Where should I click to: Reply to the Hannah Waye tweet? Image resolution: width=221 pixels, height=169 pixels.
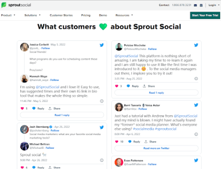[38, 108]
